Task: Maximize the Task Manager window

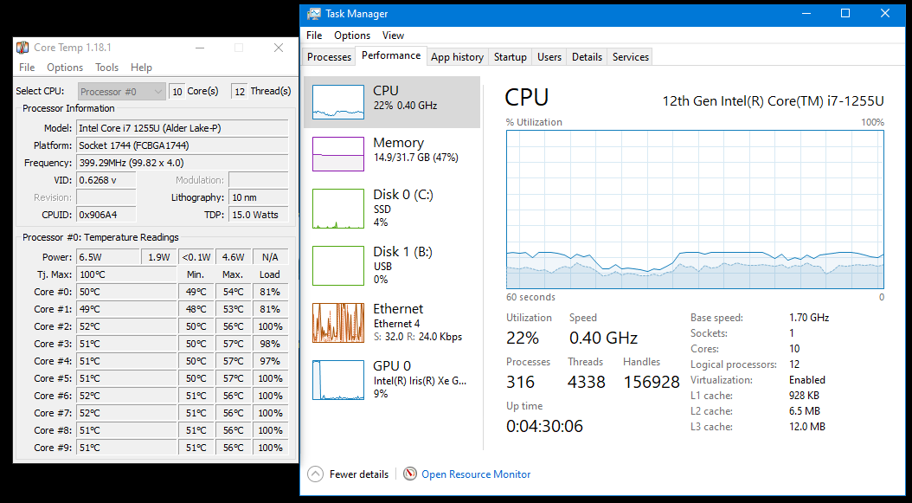Action: (x=845, y=13)
